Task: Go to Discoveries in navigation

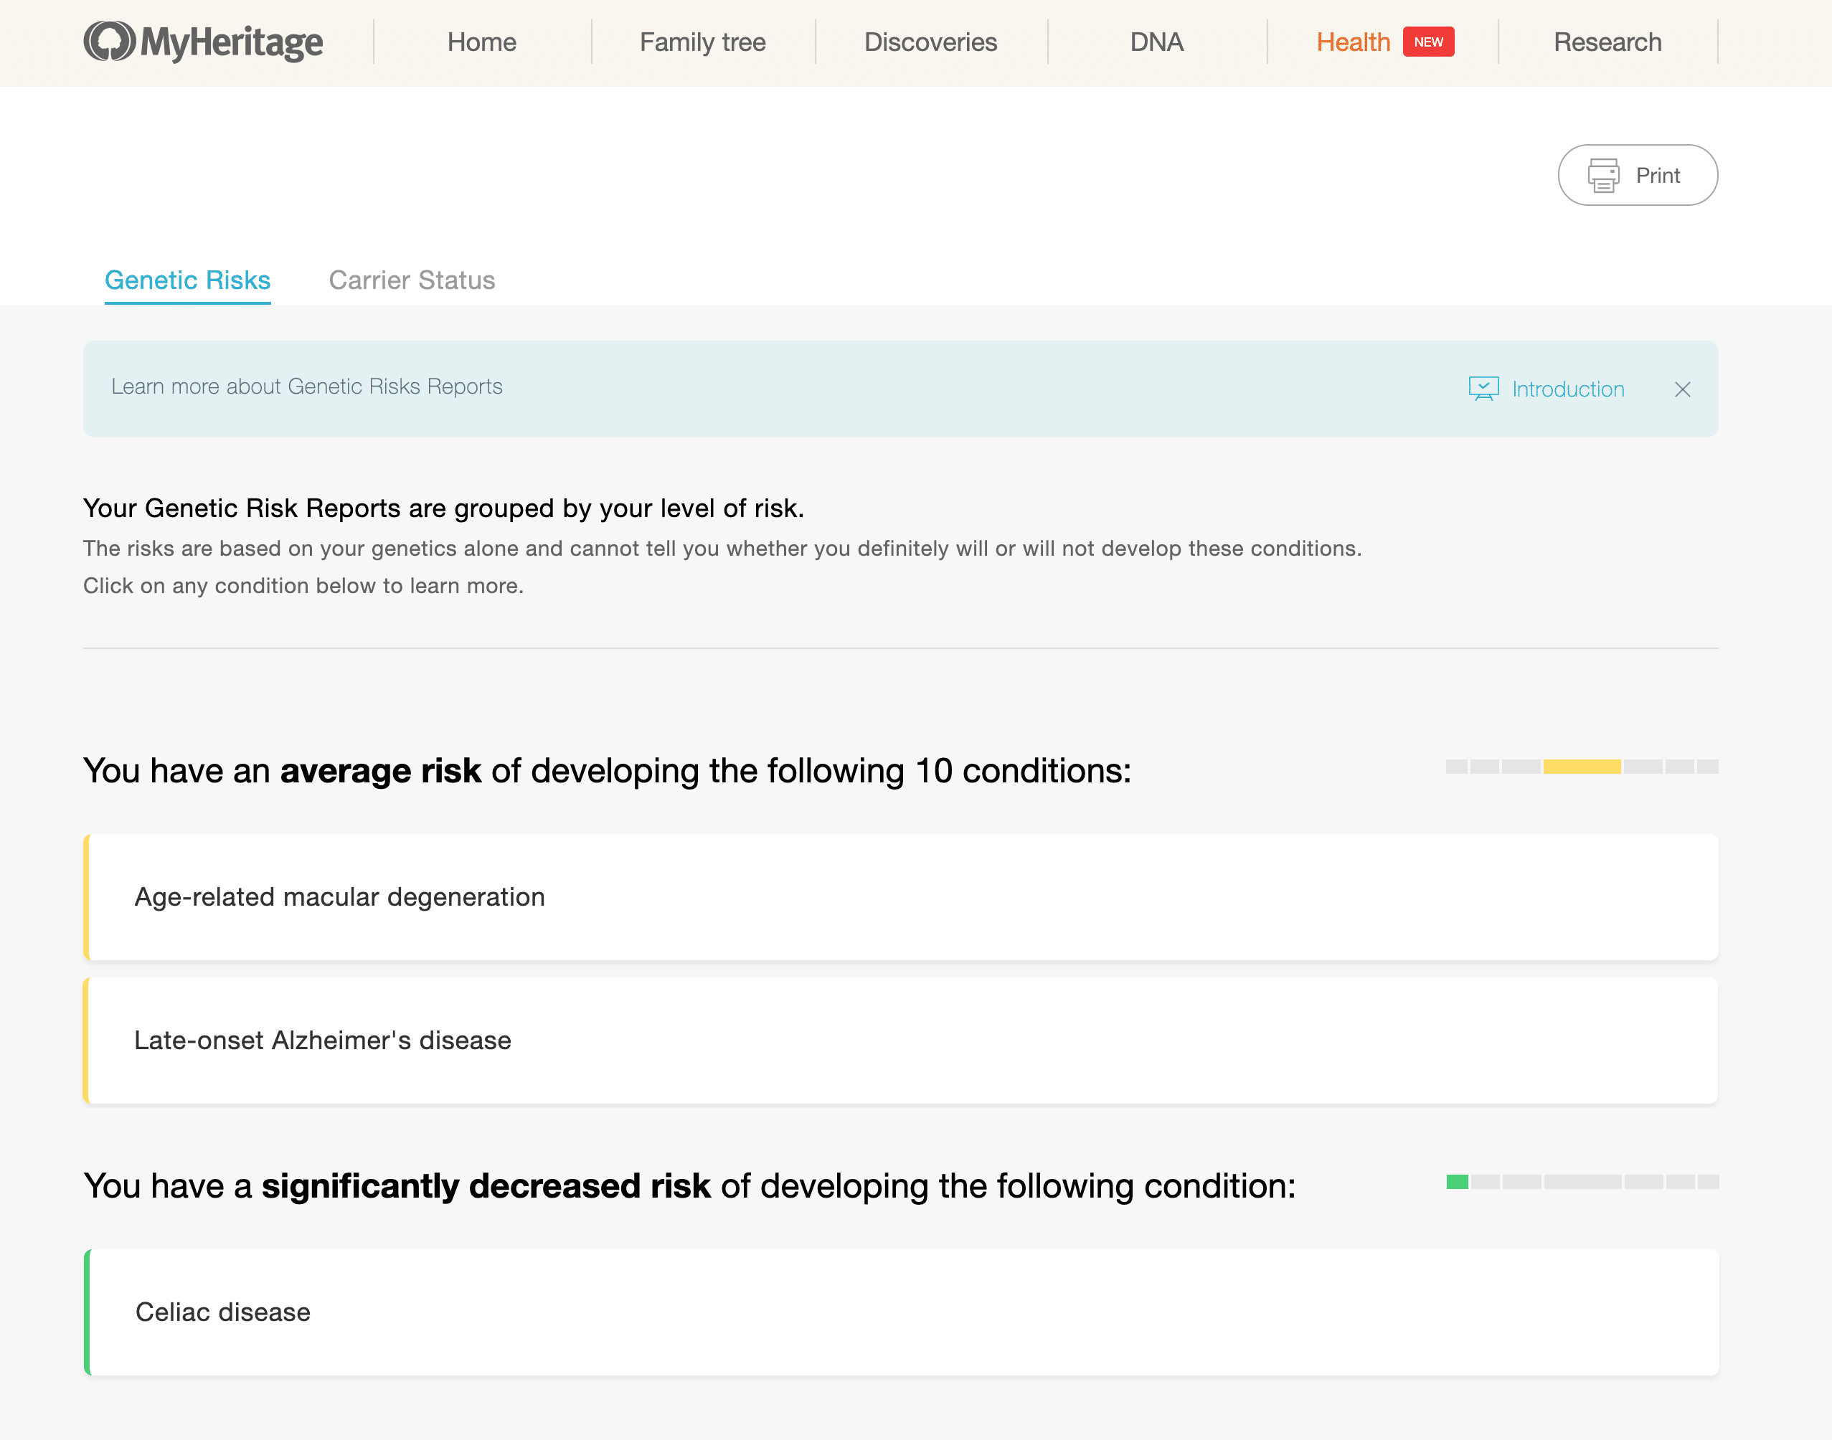Action: [930, 42]
